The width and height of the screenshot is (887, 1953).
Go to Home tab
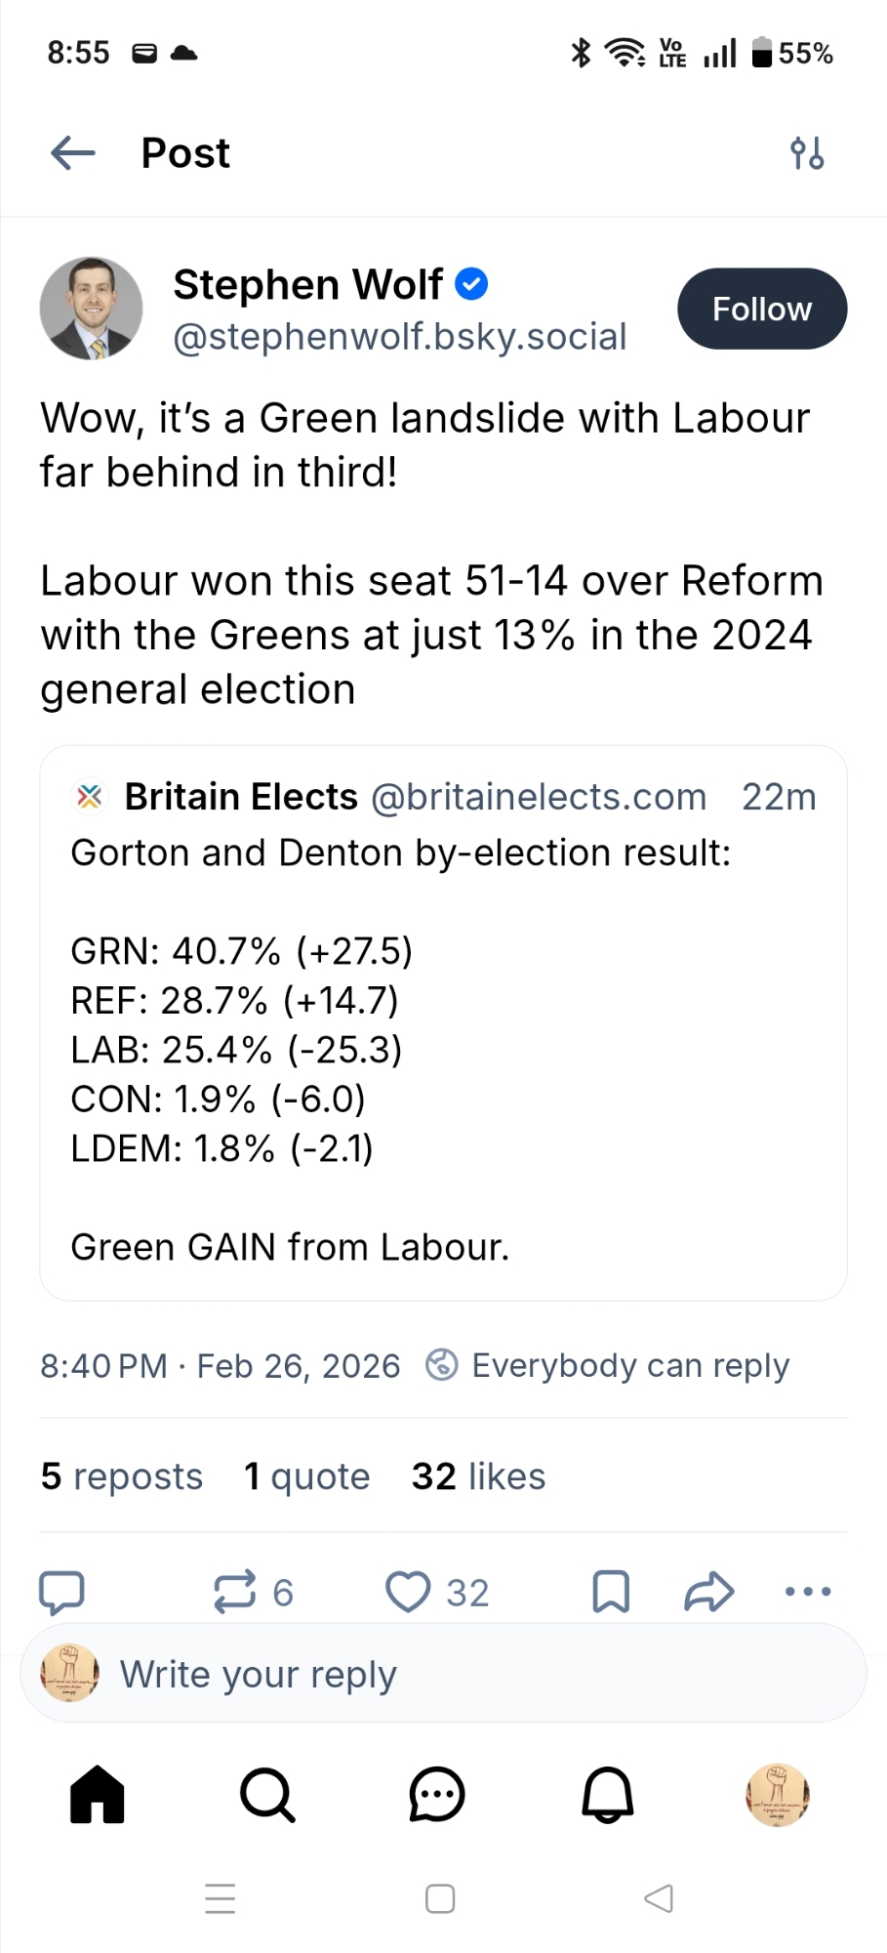click(98, 1795)
